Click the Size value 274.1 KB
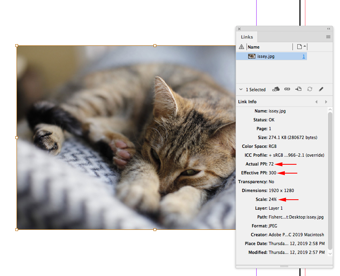Viewport: 340px width, 276px height. tap(293, 137)
